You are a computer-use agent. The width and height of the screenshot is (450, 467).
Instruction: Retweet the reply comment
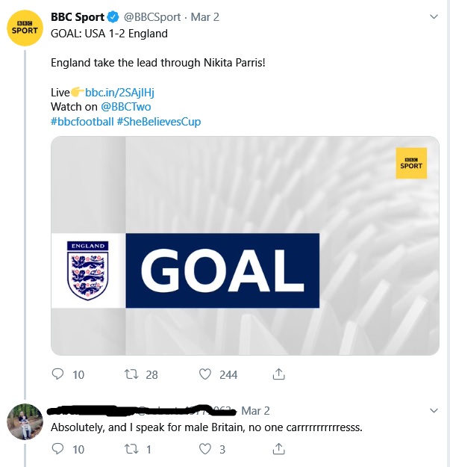point(132,449)
